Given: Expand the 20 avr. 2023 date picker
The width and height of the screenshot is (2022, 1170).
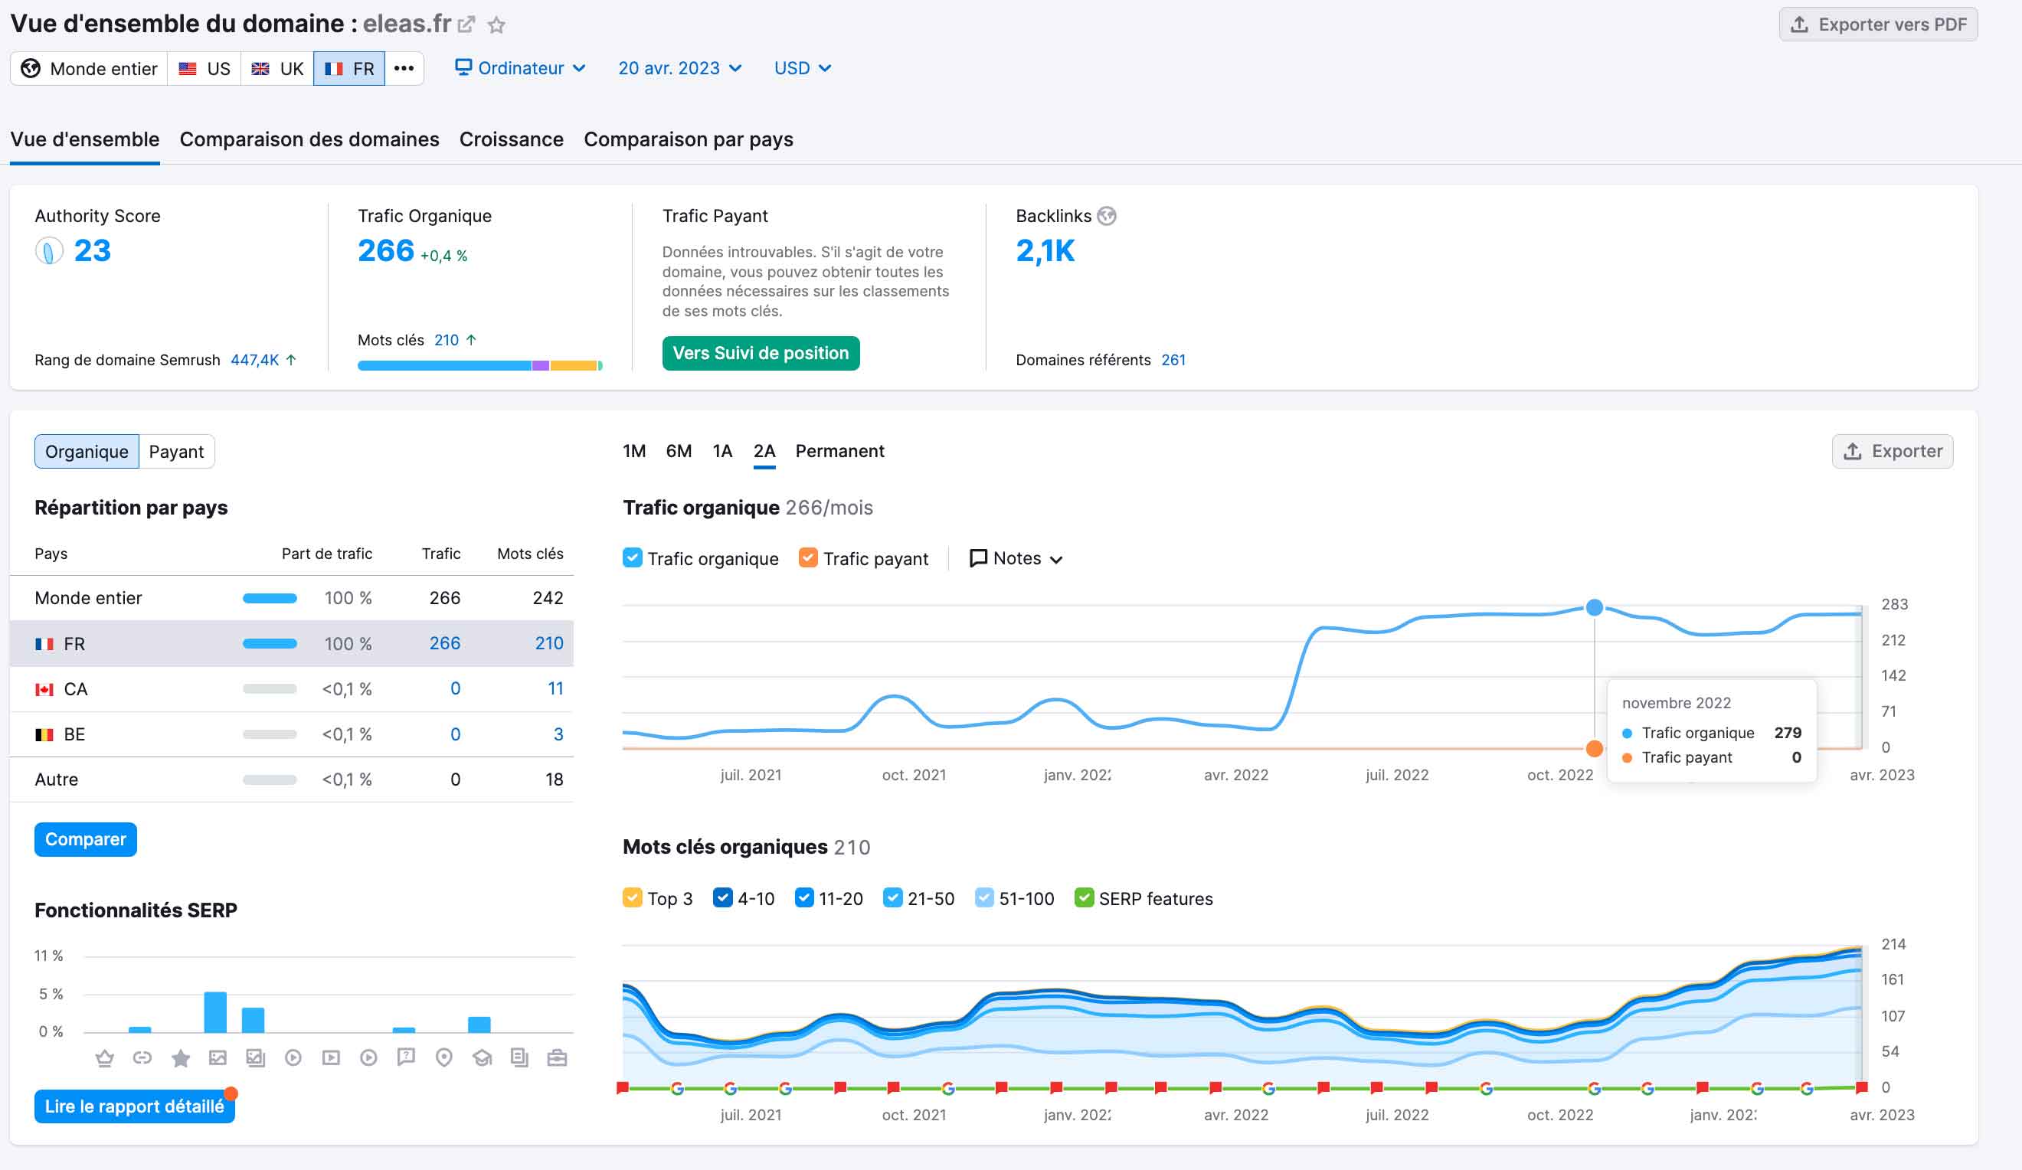Looking at the screenshot, I should (x=679, y=68).
